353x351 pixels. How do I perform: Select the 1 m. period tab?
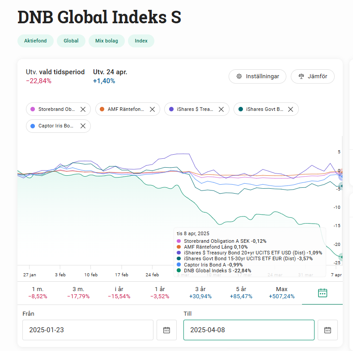point(38,293)
